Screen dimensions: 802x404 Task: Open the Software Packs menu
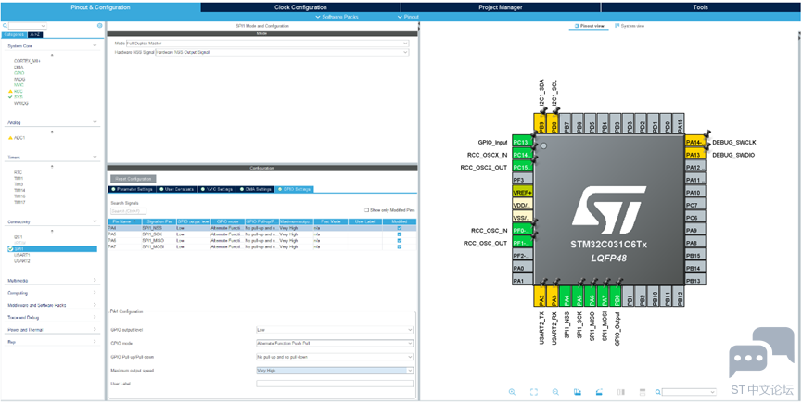(337, 17)
